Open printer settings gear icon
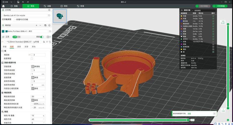Image resolution: width=233 pixels, height=125 pixels. (x=49, y=10)
